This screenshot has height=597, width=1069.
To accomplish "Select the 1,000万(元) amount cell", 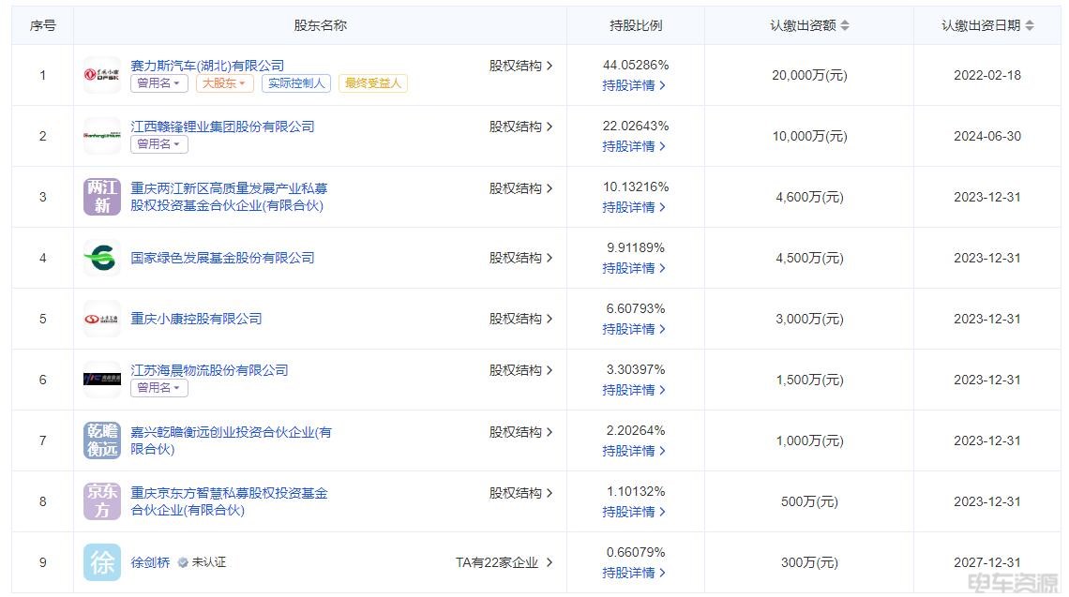I will pos(809,440).
